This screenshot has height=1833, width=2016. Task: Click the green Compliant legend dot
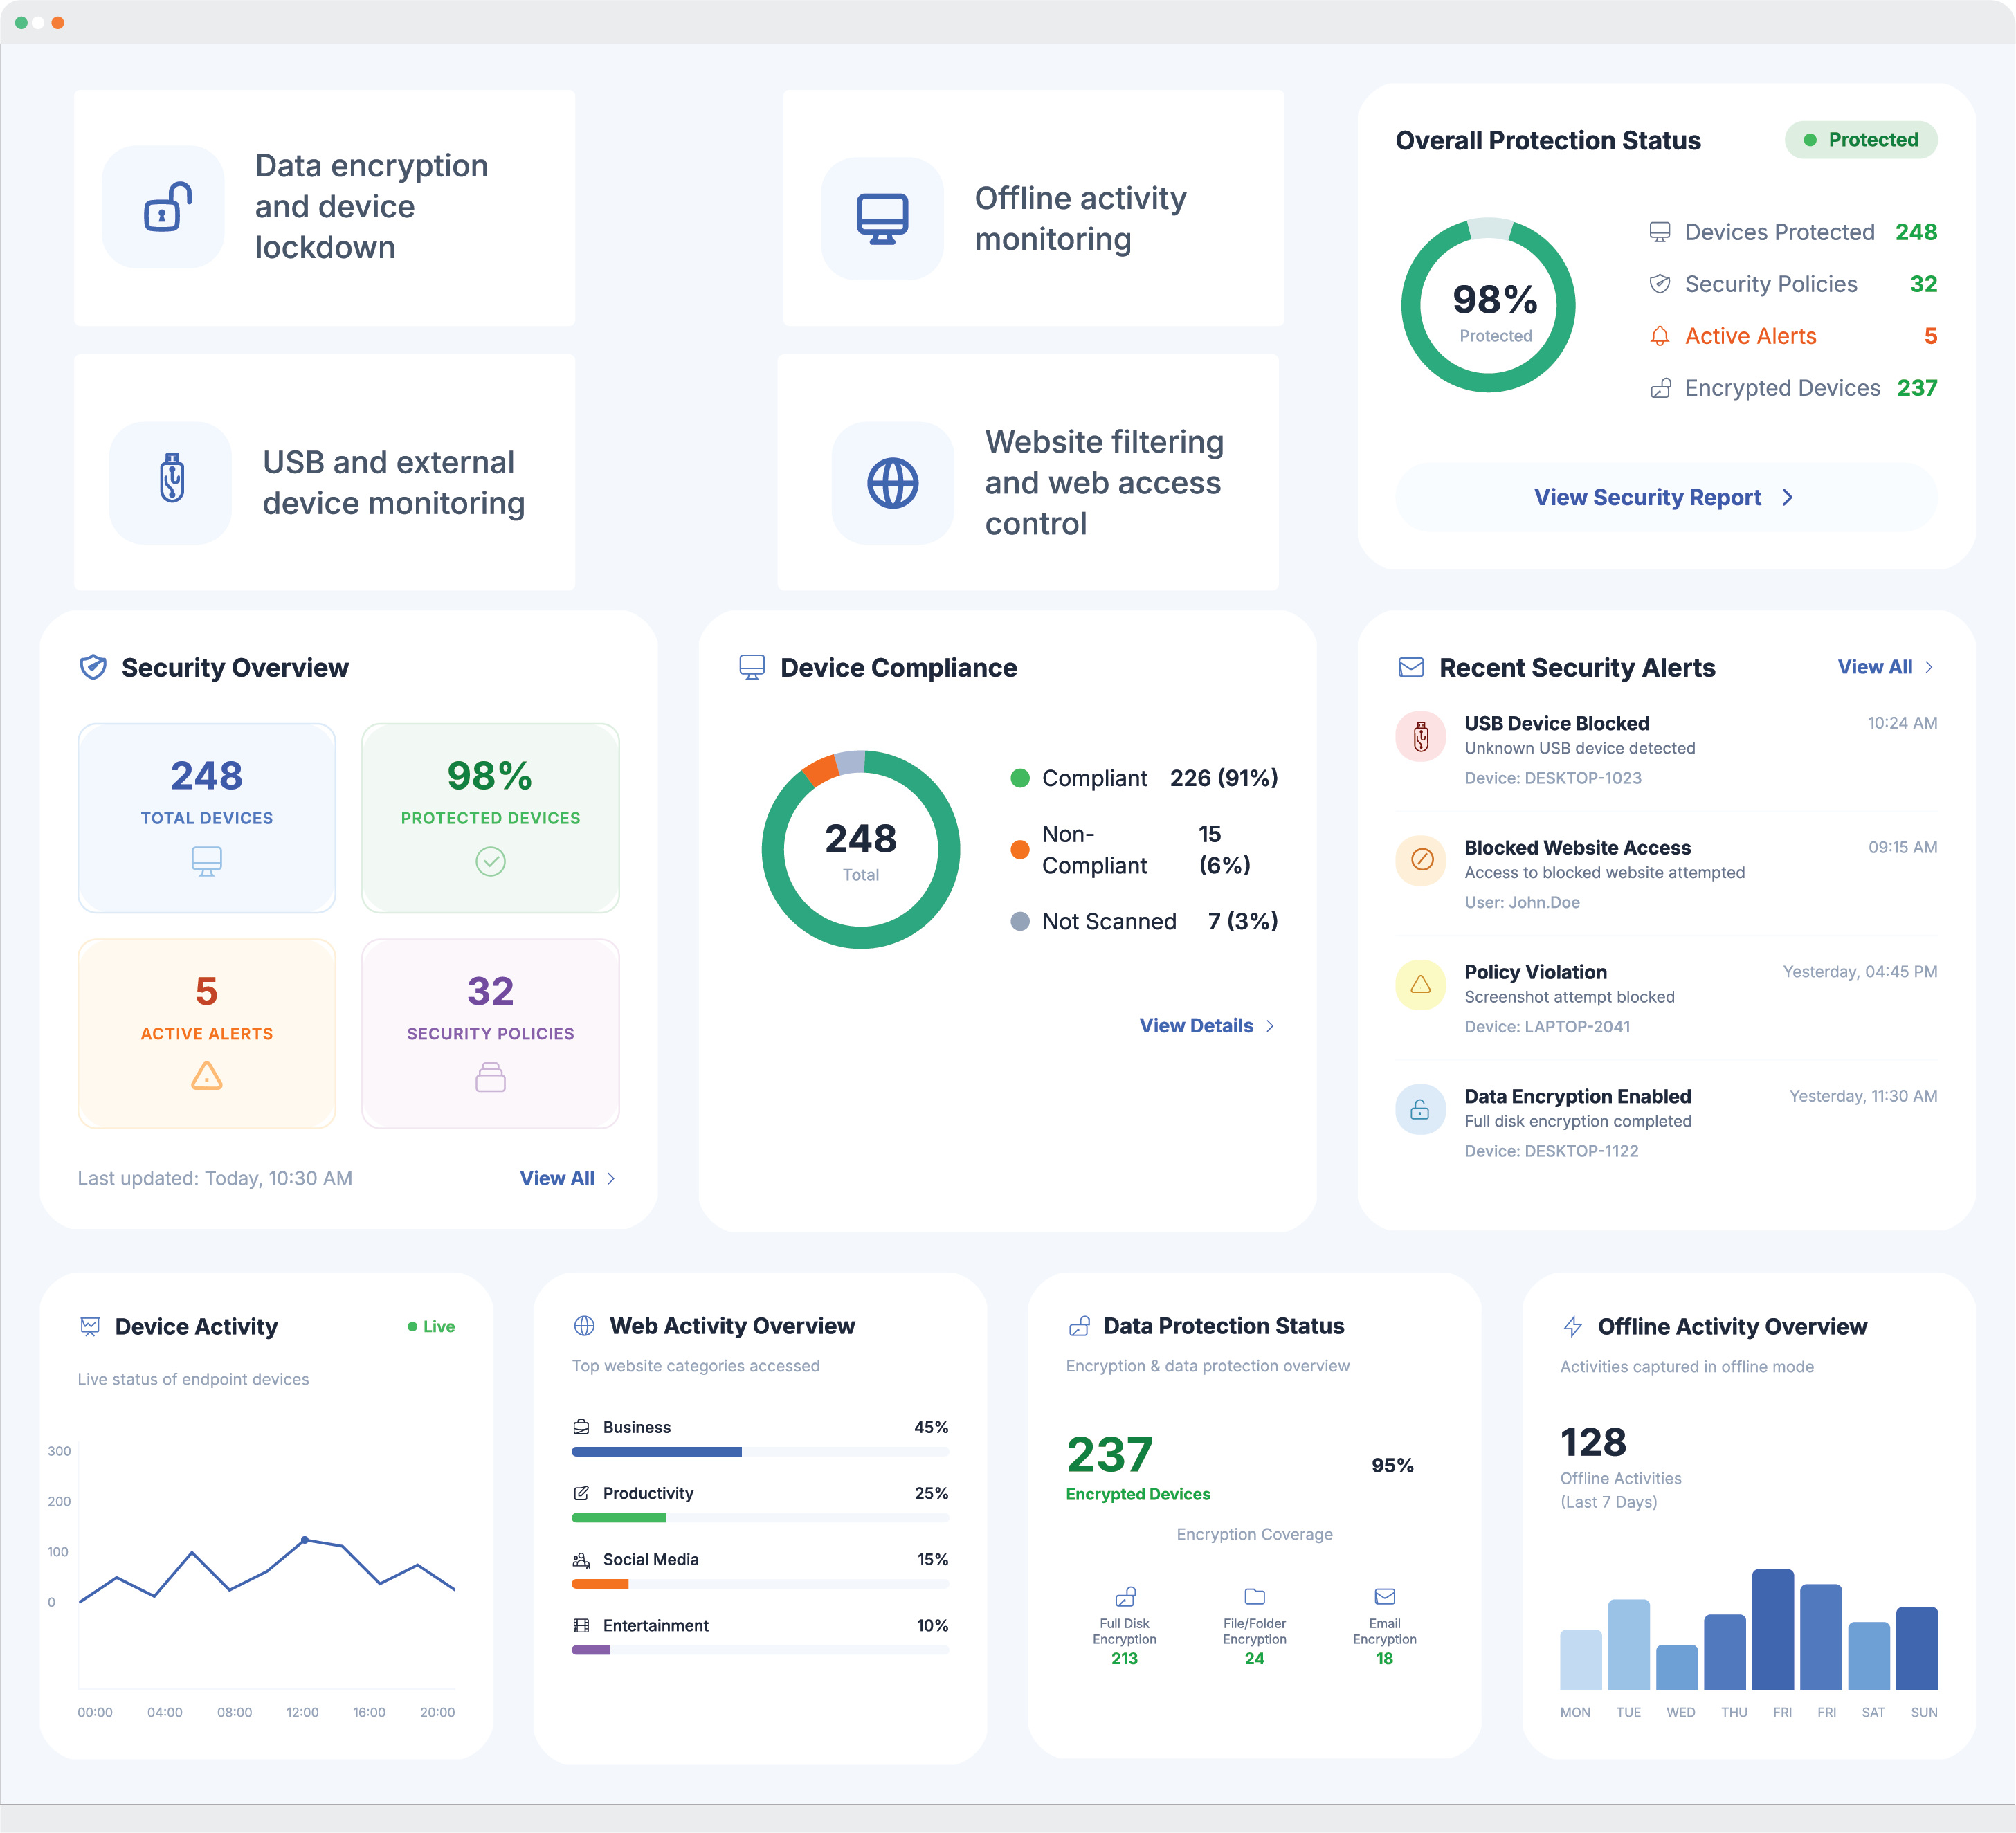pyautogui.click(x=1019, y=778)
